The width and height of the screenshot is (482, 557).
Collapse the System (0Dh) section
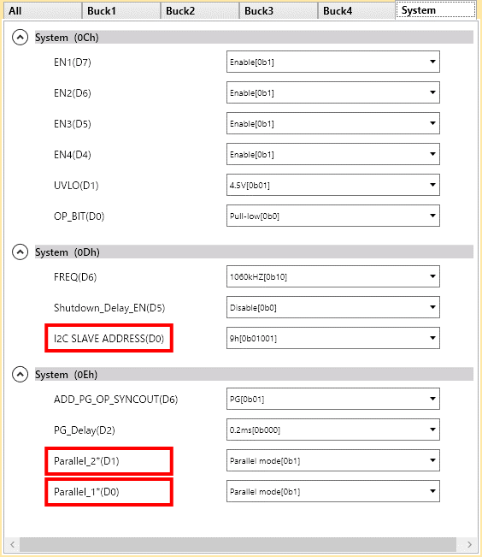[20, 252]
